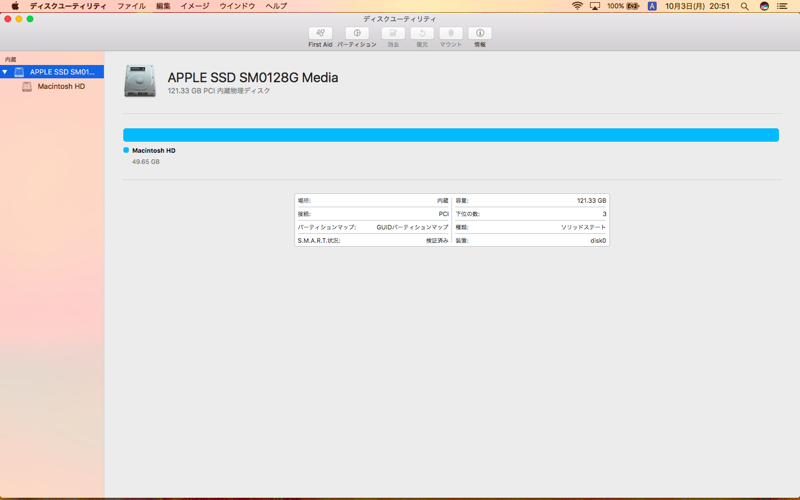The width and height of the screenshot is (800, 500).
Task: Collapse the APPLE SSD disclosure triangle
Action: [5, 72]
